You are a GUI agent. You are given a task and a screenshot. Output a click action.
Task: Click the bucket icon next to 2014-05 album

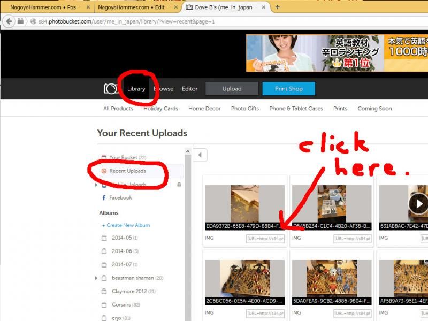click(104, 238)
